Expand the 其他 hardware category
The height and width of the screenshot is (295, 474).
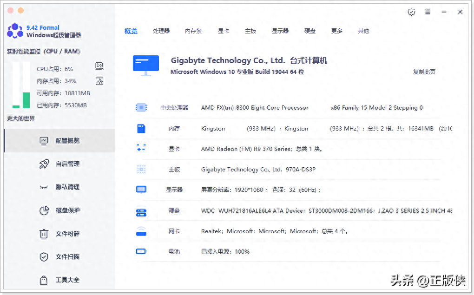[363, 31]
